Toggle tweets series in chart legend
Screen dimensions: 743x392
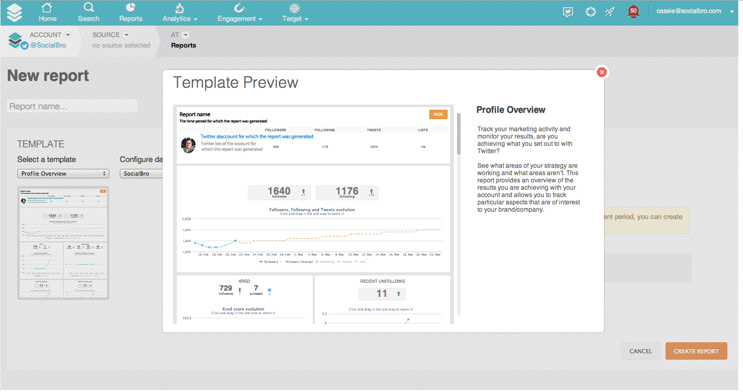(x=345, y=261)
